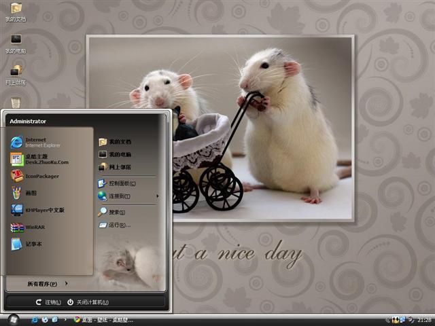Image resolution: width=435 pixels, height=326 pixels.
Task: Expand 所有程序 (All Programs) list
Action: click(48, 283)
